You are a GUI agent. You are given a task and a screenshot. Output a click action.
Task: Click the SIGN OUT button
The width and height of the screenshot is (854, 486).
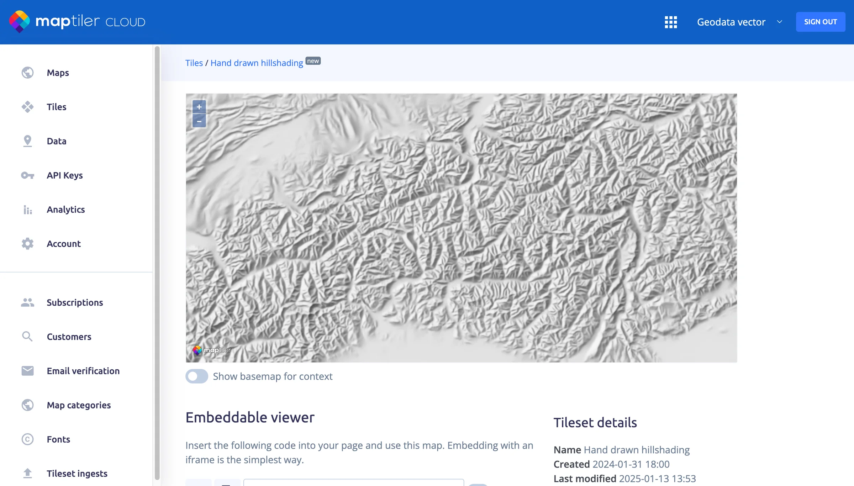point(821,22)
